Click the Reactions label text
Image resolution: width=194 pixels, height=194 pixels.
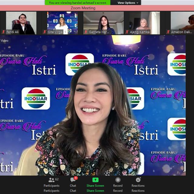(138, 186)
